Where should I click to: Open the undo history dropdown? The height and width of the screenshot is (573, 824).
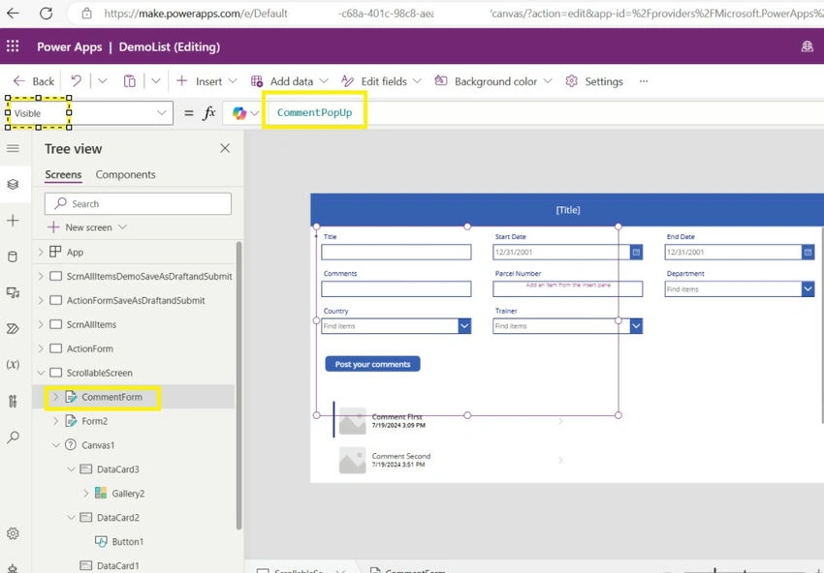(103, 80)
